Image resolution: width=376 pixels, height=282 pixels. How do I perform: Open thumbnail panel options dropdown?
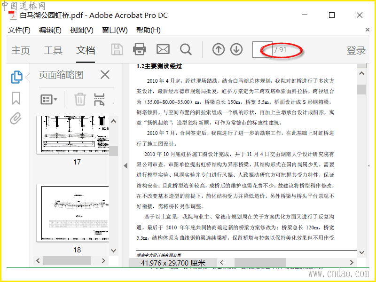[x=49, y=99]
